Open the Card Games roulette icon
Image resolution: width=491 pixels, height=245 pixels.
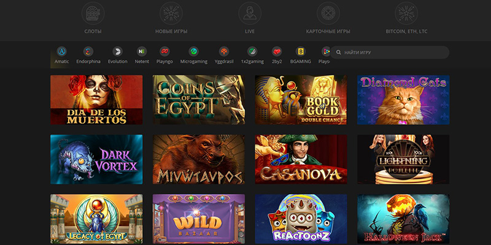point(328,13)
